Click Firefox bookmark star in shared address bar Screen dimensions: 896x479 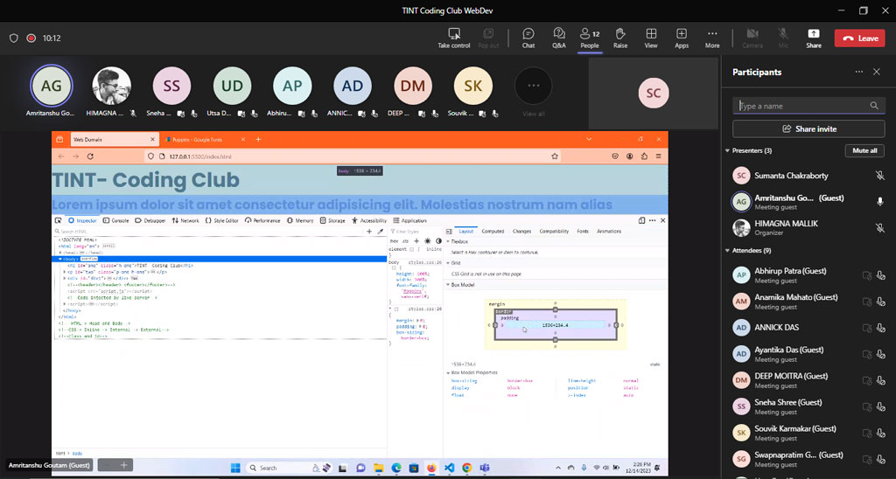click(554, 156)
